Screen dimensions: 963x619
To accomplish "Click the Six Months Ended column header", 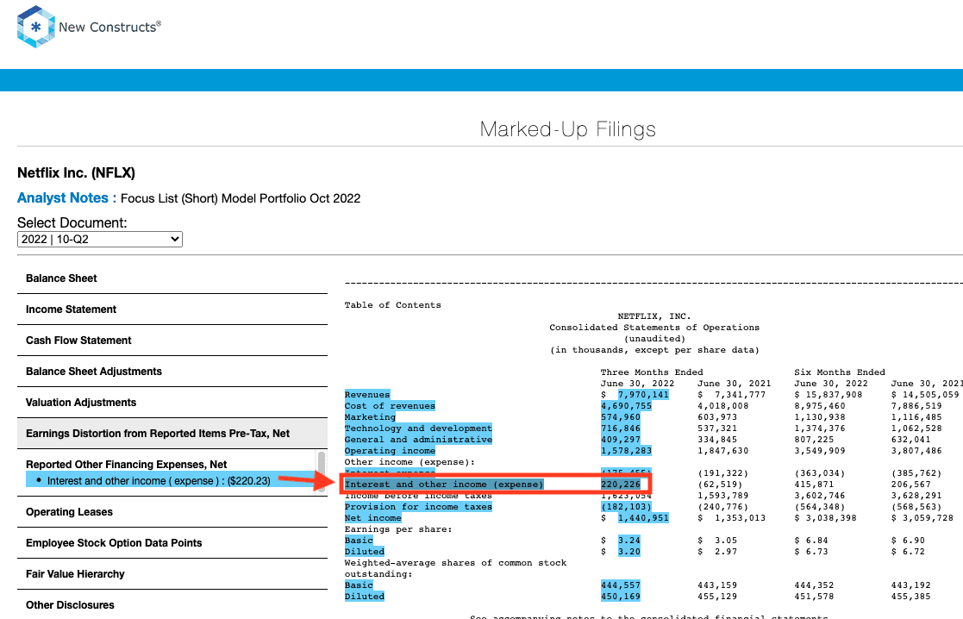I will [x=840, y=372].
